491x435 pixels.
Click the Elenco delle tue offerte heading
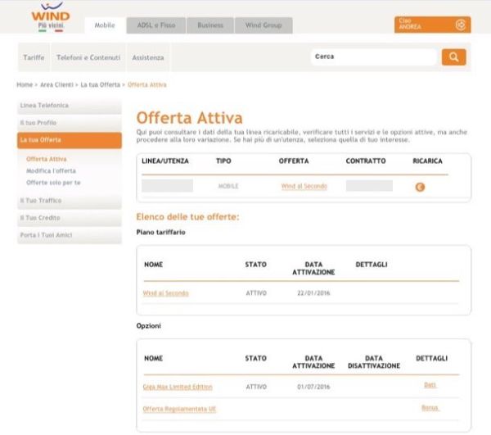click(187, 217)
